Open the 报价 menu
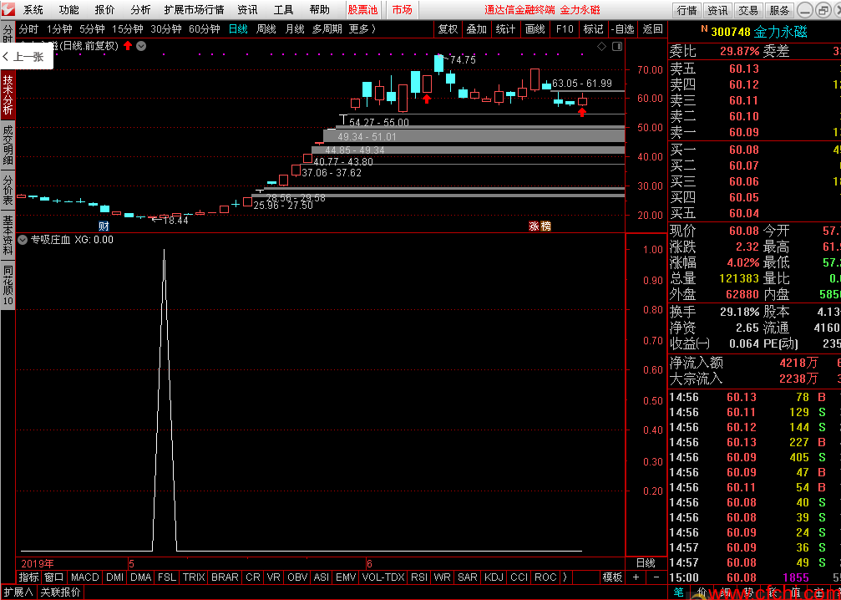The width and height of the screenshot is (841, 600). tap(104, 10)
